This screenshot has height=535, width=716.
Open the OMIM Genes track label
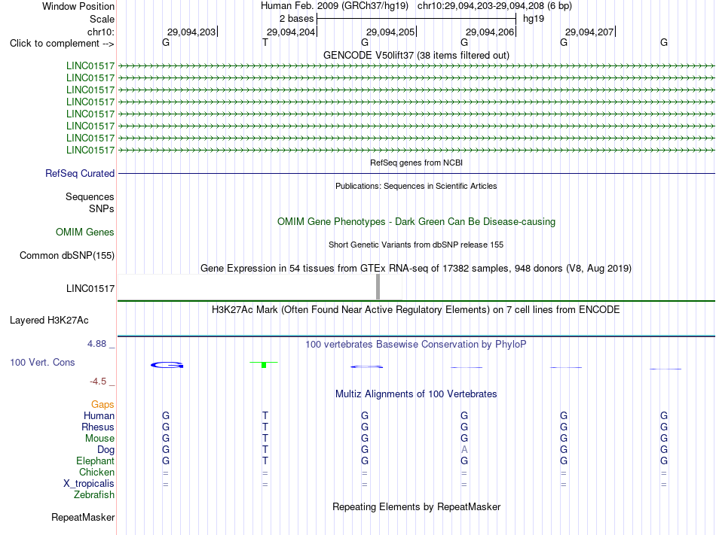(x=85, y=232)
